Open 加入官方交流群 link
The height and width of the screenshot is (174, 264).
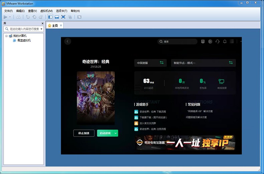click(148, 123)
